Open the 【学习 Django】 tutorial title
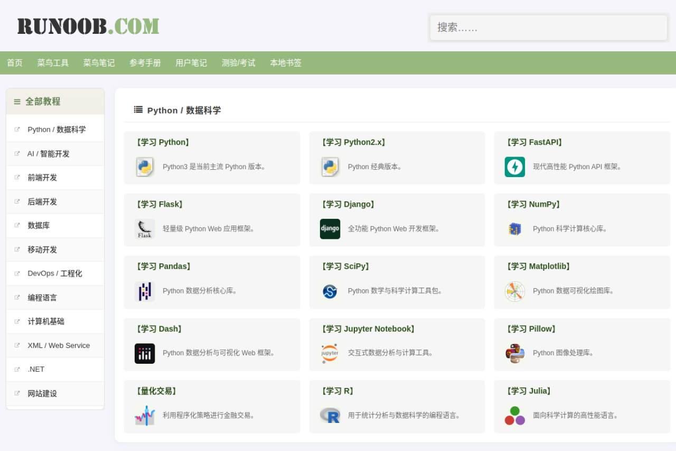 [x=348, y=204]
